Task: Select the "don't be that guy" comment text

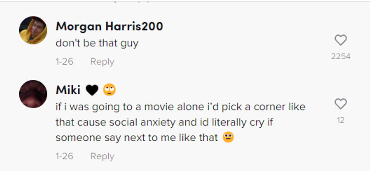Action: [97, 43]
